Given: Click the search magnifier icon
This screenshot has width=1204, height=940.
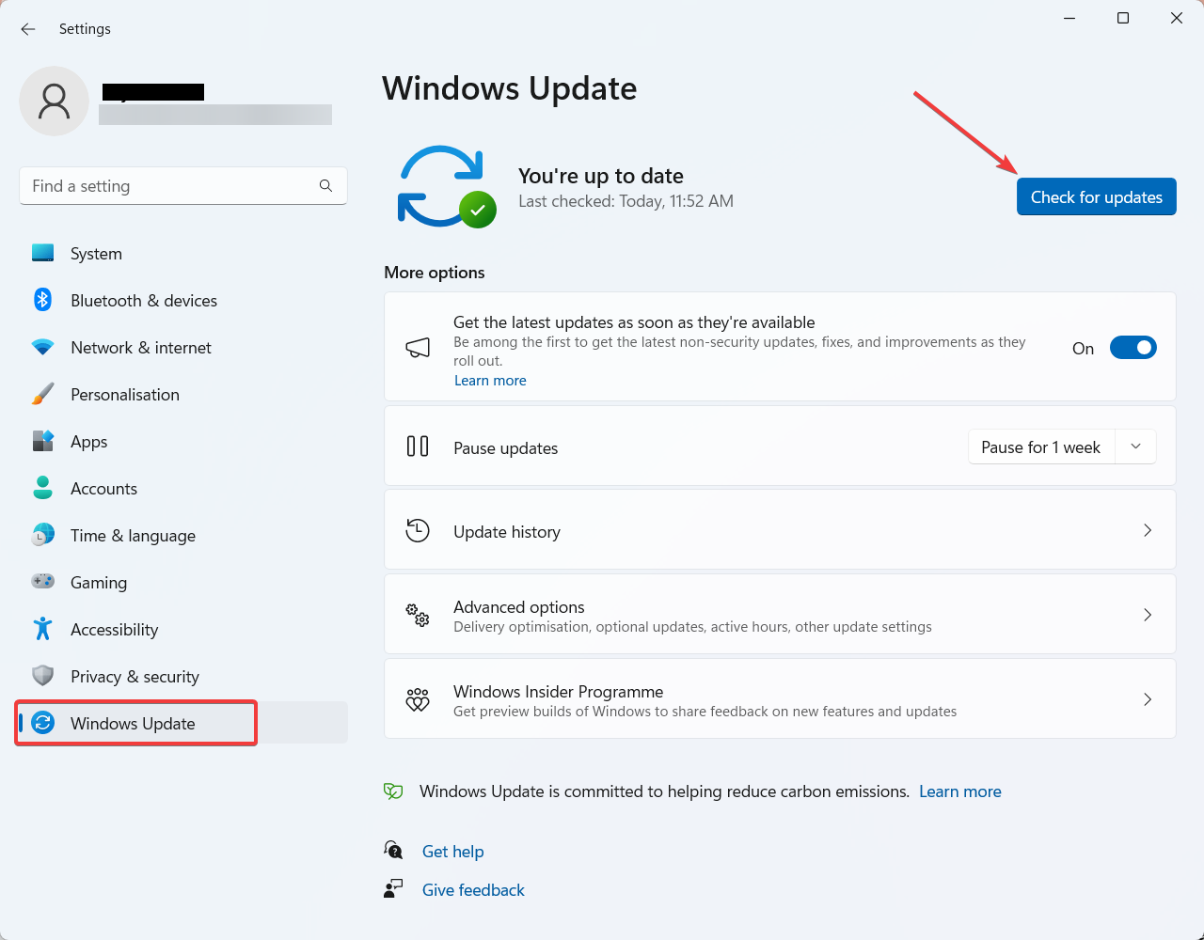Looking at the screenshot, I should [325, 186].
